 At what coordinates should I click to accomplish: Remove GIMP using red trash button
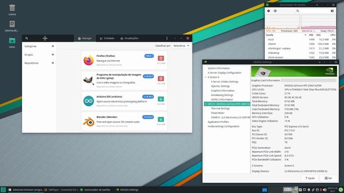click(161, 79)
